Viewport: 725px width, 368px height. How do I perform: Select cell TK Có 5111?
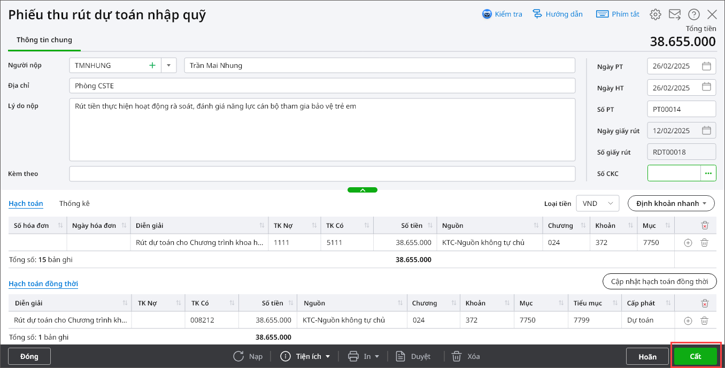pyautogui.click(x=347, y=243)
